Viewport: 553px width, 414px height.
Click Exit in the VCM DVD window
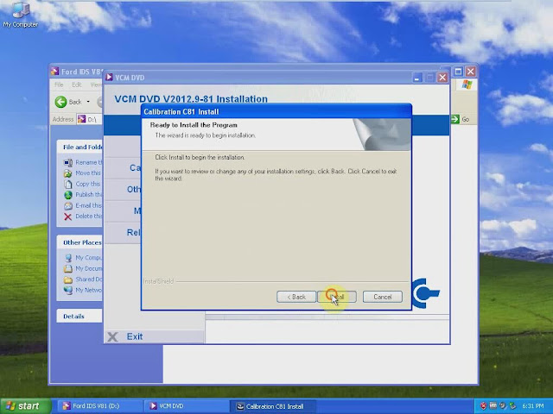(135, 336)
